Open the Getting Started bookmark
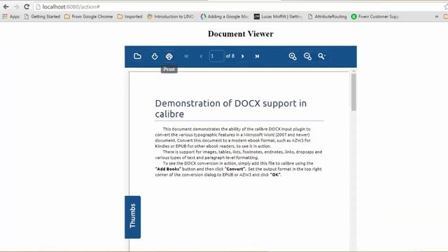This screenshot has width=448, height=252. pos(42,17)
